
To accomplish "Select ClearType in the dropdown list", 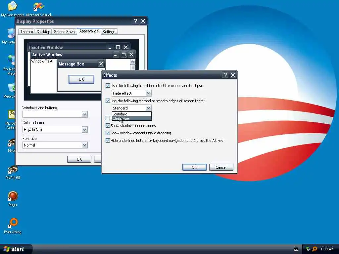I will tap(132, 118).
